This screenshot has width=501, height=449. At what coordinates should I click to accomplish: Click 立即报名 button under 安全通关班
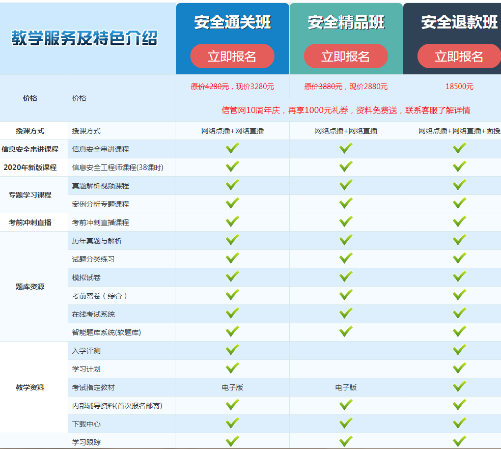232,56
